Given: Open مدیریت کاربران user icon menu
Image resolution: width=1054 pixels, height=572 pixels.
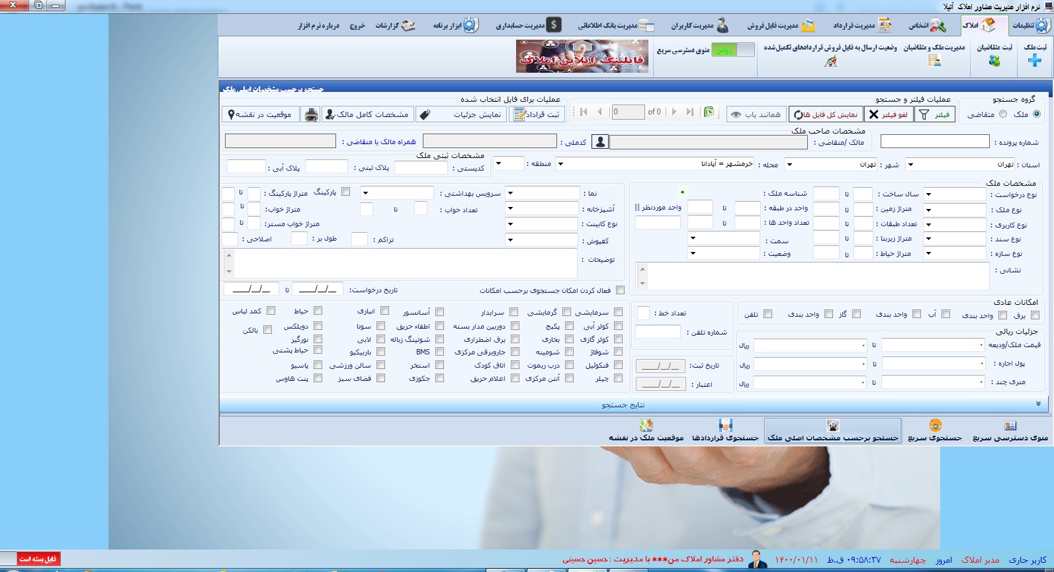Looking at the screenshot, I should click(722, 25).
